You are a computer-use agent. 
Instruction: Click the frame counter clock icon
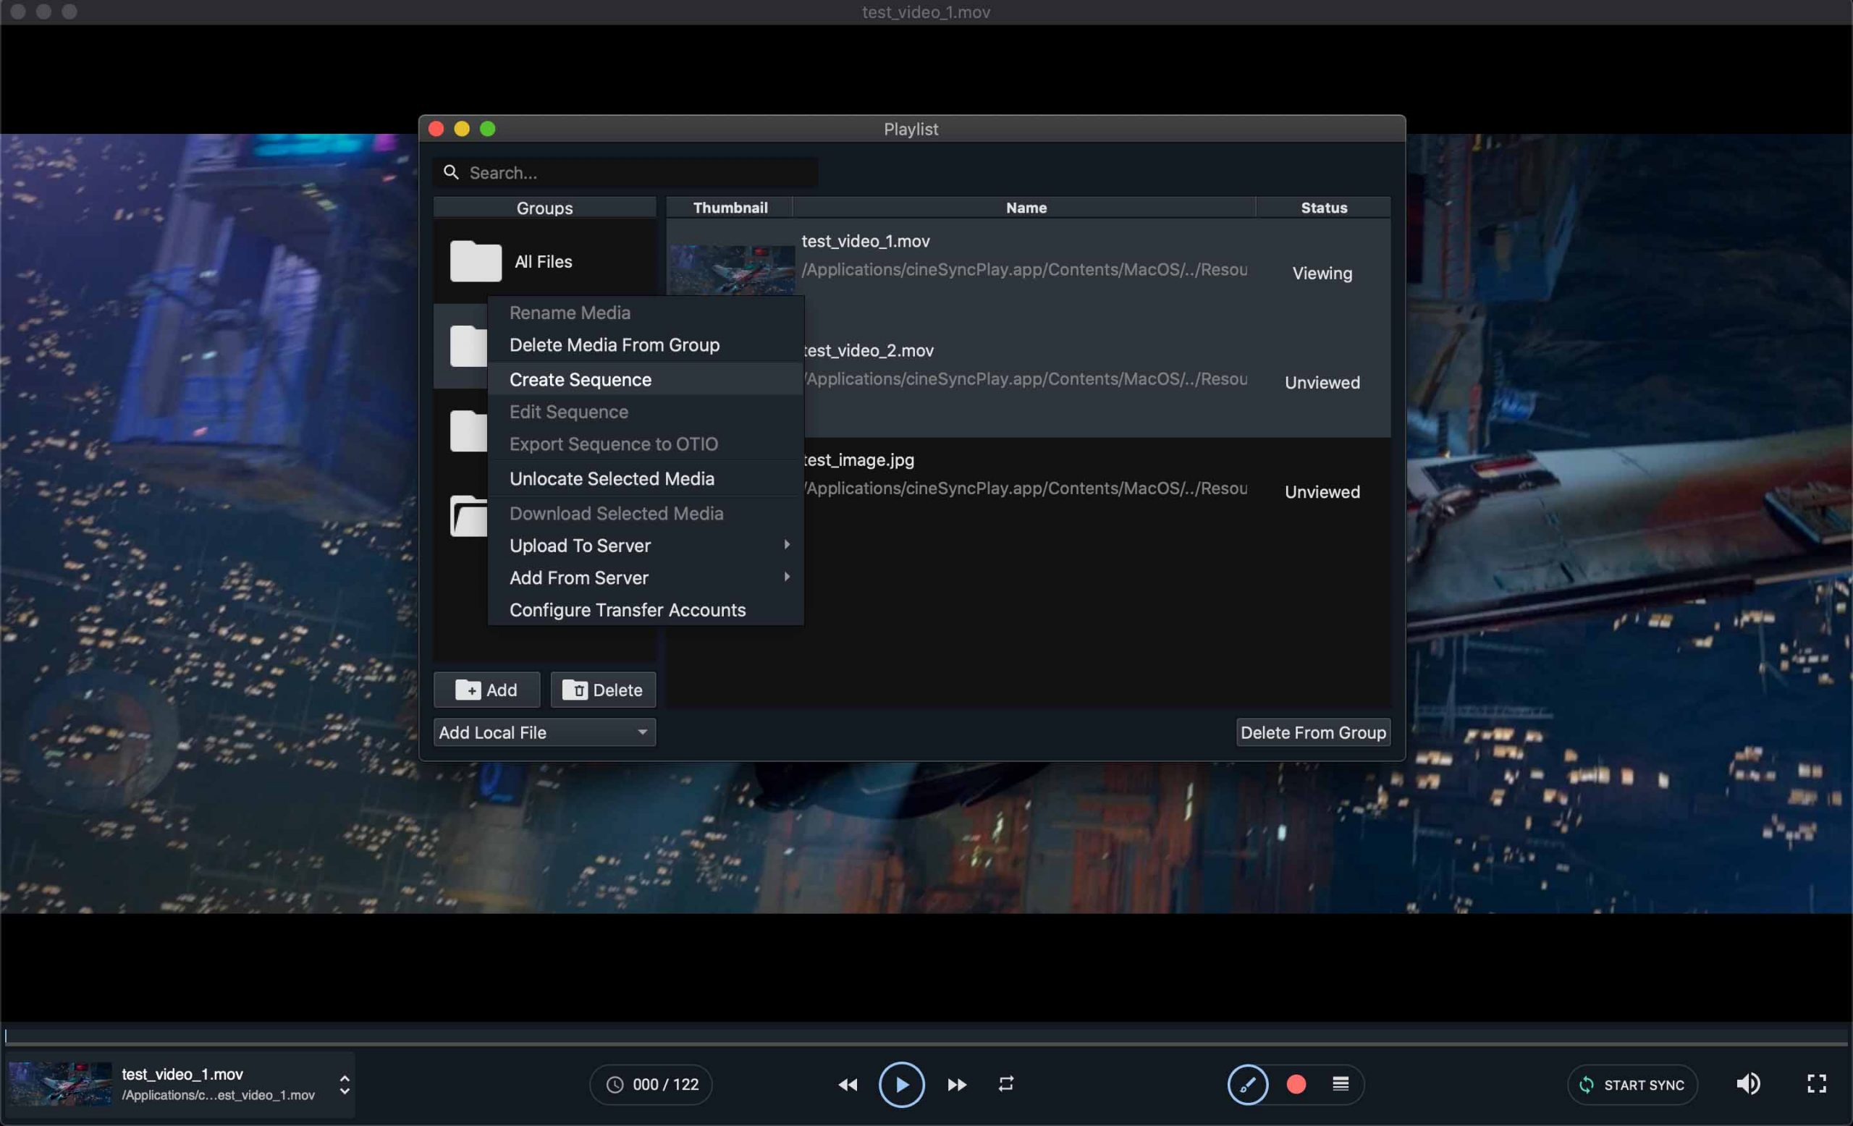(x=615, y=1084)
